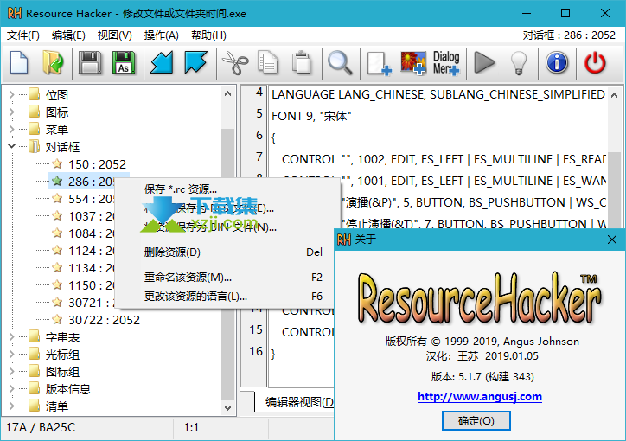Expand the 版本信息 tree node
This screenshot has width=626, height=441.
(11, 389)
